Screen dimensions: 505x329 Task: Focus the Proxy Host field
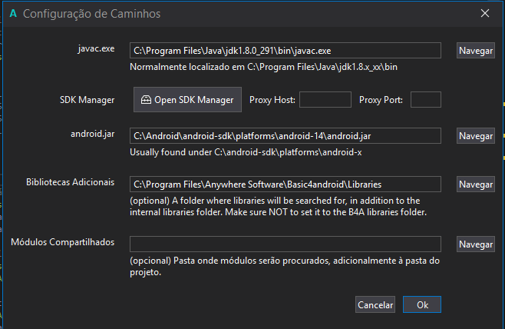click(x=324, y=100)
